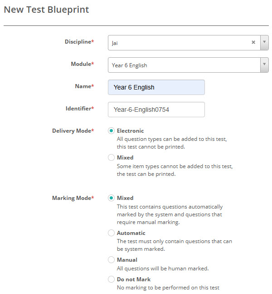Click the Do not Mark label text
This screenshot has width=272, height=294.
pyautogui.click(x=134, y=279)
